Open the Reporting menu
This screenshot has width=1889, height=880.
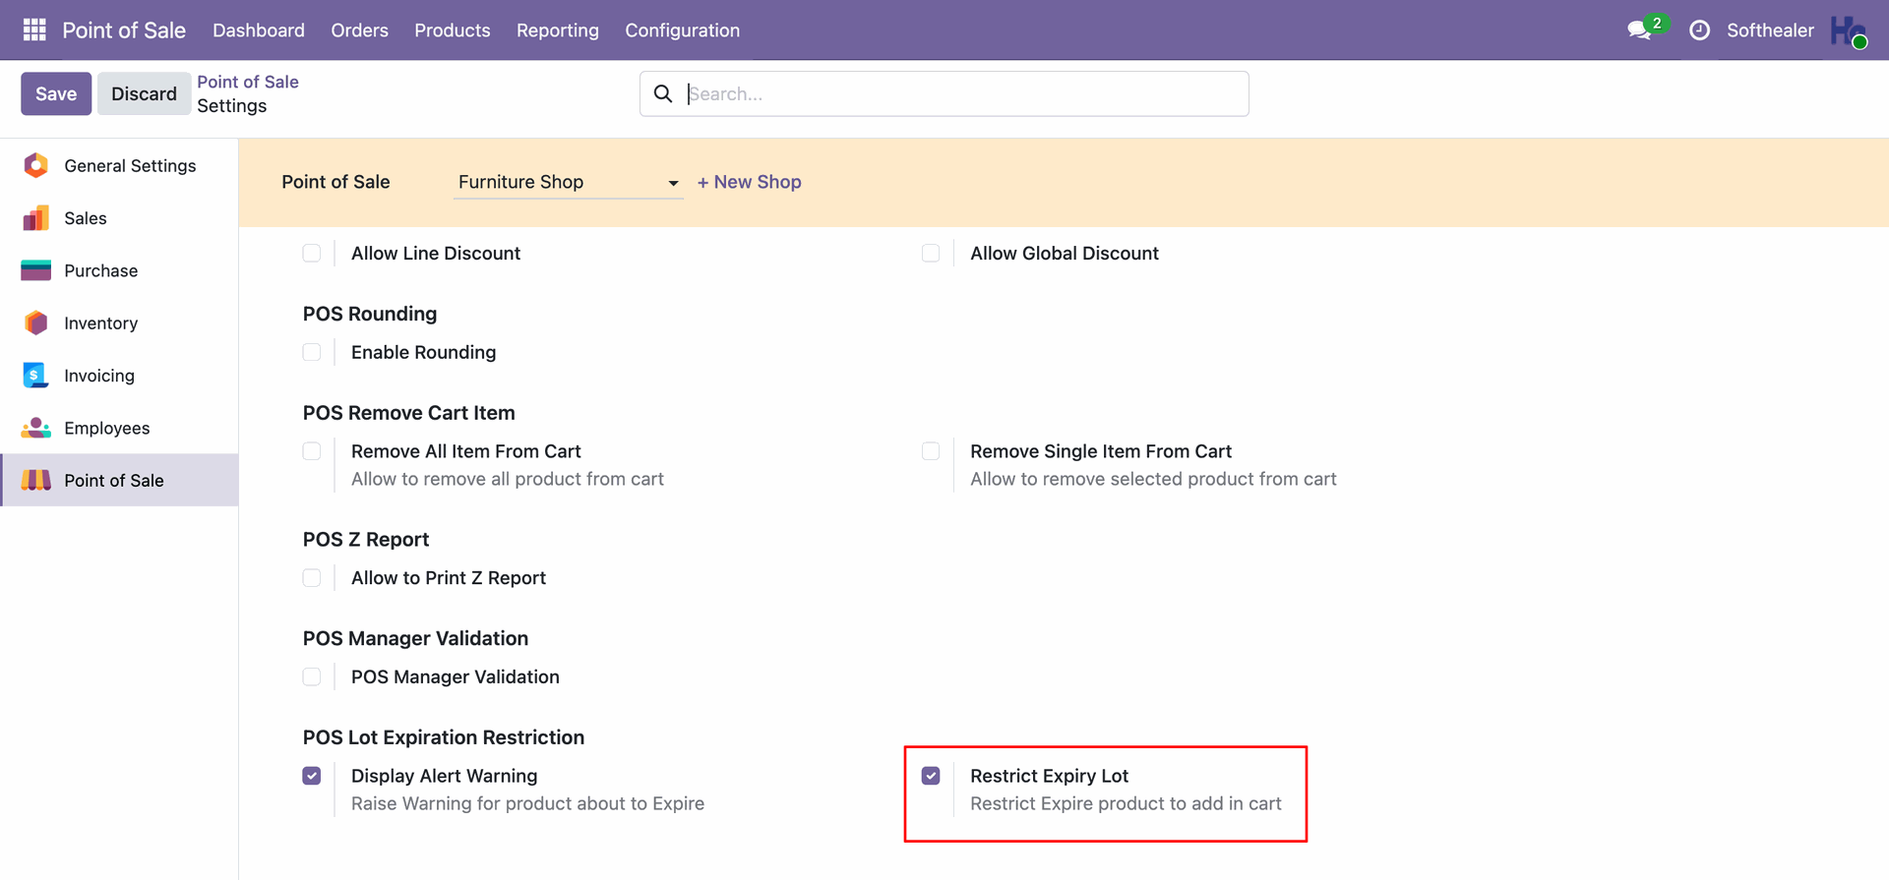(558, 30)
